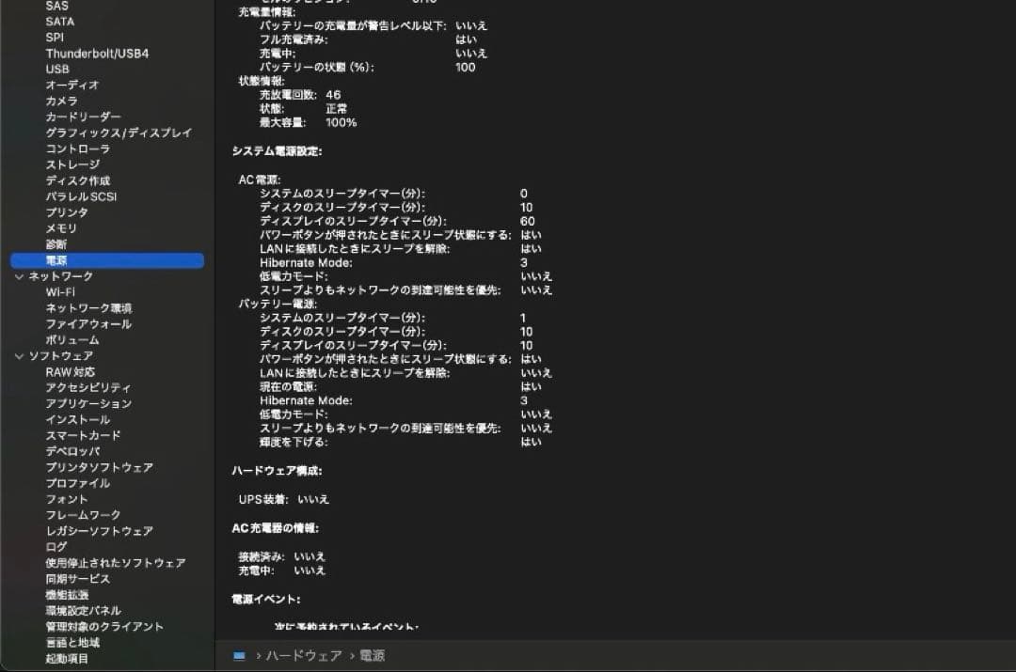Click the computer icon in the path bar
Image resolution: width=1016 pixels, height=672 pixels.
239,655
